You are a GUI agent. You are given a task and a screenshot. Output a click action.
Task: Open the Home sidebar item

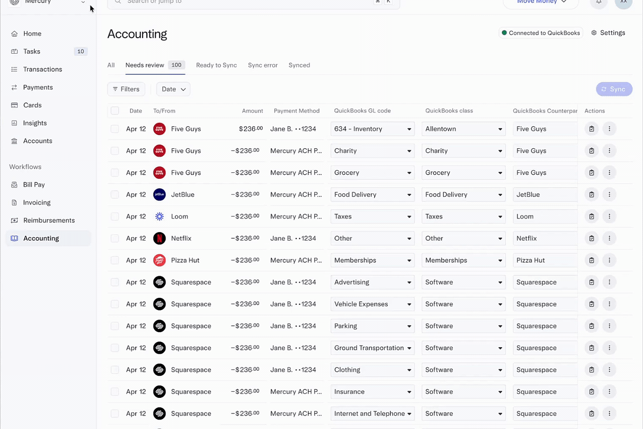pyautogui.click(x=48, y=34)
